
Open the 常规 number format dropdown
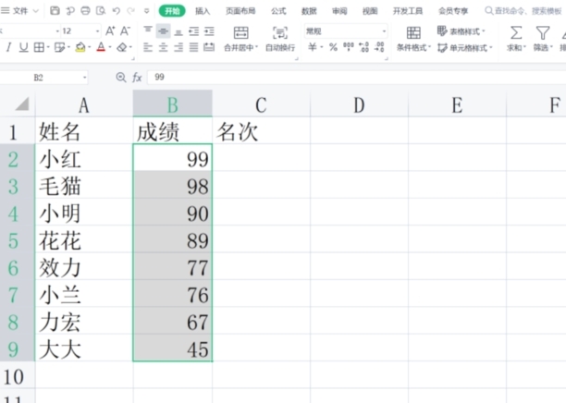(x=384, y=31)
